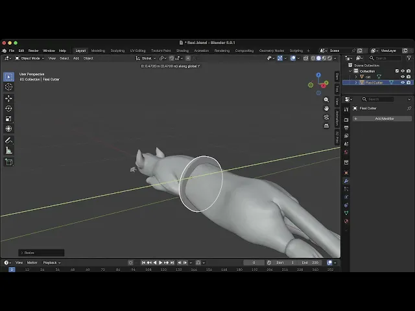This screenshot has width=415, height=311.
Task: Toggle proportional editing in header
Action: tap(188, 58)
